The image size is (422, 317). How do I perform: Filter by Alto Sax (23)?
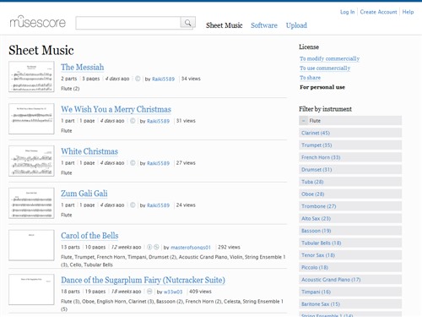click(x=350, y=218)
